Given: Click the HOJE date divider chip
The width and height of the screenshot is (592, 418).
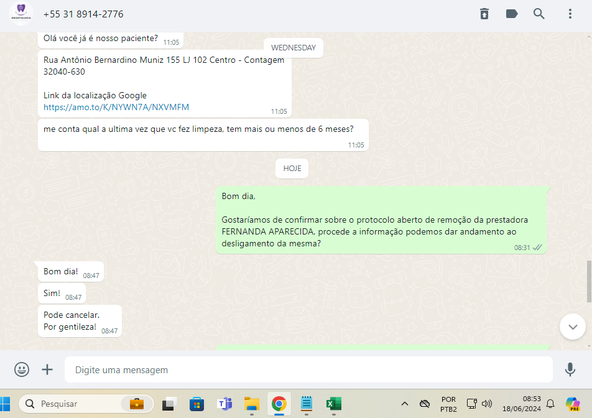Looking at the screenshot, I should coord(292,169).
